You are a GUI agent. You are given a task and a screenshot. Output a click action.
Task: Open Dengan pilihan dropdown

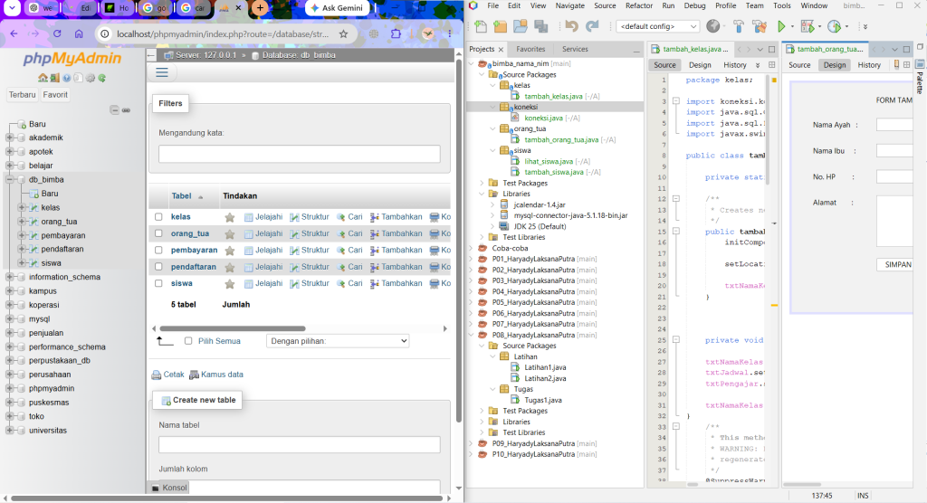click(x=338, y=341)
